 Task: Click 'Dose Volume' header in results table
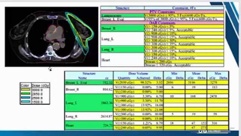click(138, 73)
